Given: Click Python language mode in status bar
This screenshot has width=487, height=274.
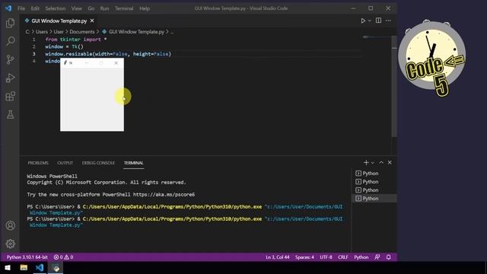Looking at the screenshot, I should (x=361, y=257).
